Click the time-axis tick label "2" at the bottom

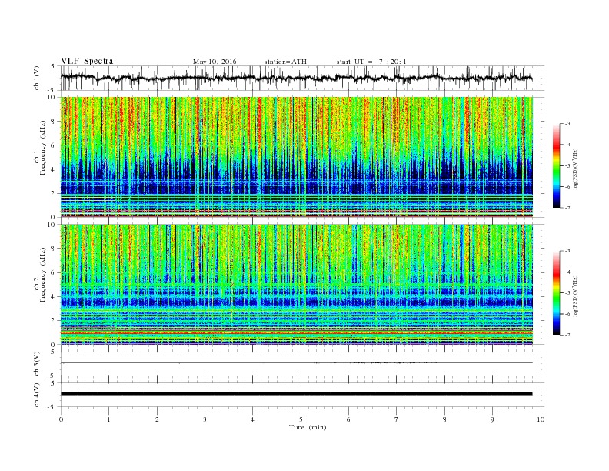click(x=157, y=419)
